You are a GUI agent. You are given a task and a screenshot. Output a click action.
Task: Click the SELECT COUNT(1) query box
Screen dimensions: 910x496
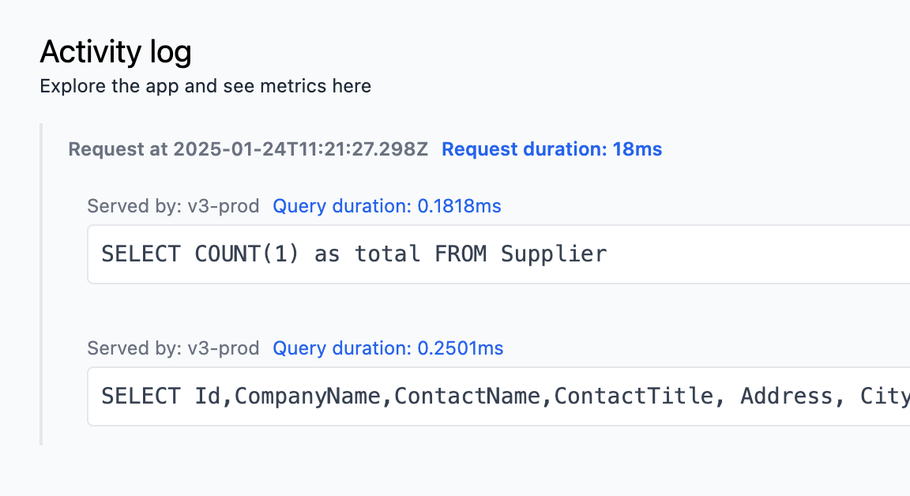point(498,254)
